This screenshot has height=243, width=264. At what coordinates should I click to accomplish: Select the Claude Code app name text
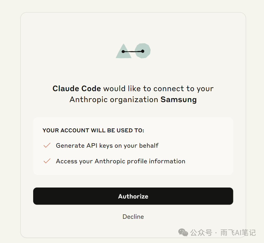coord(77,89)
